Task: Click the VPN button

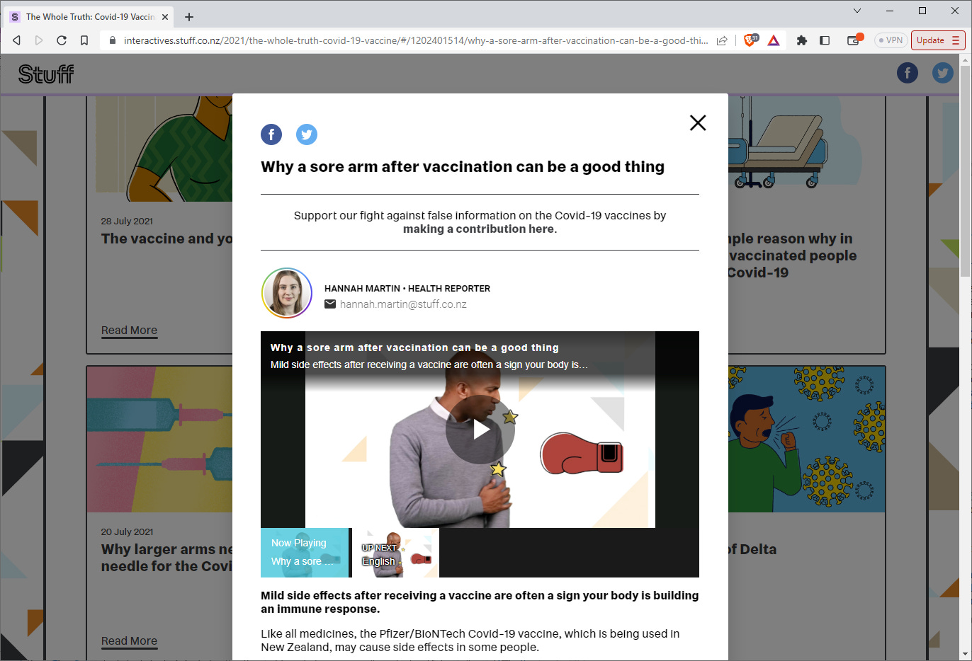Action: (x=891, y=40)
